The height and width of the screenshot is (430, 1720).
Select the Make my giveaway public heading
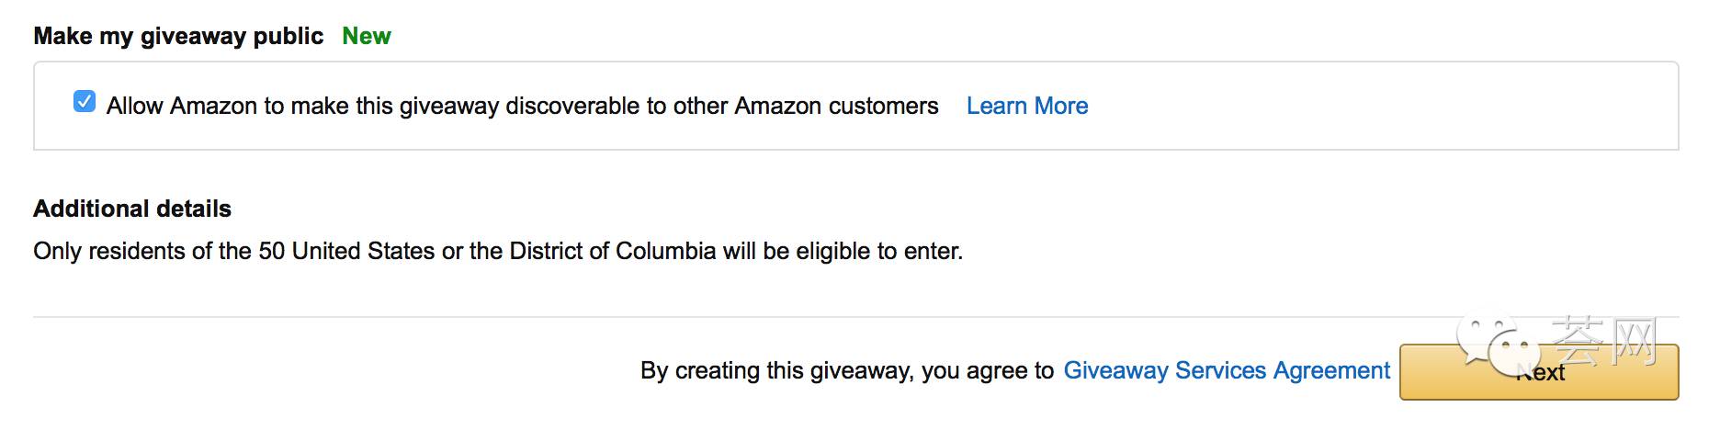[x=178, y=36]
